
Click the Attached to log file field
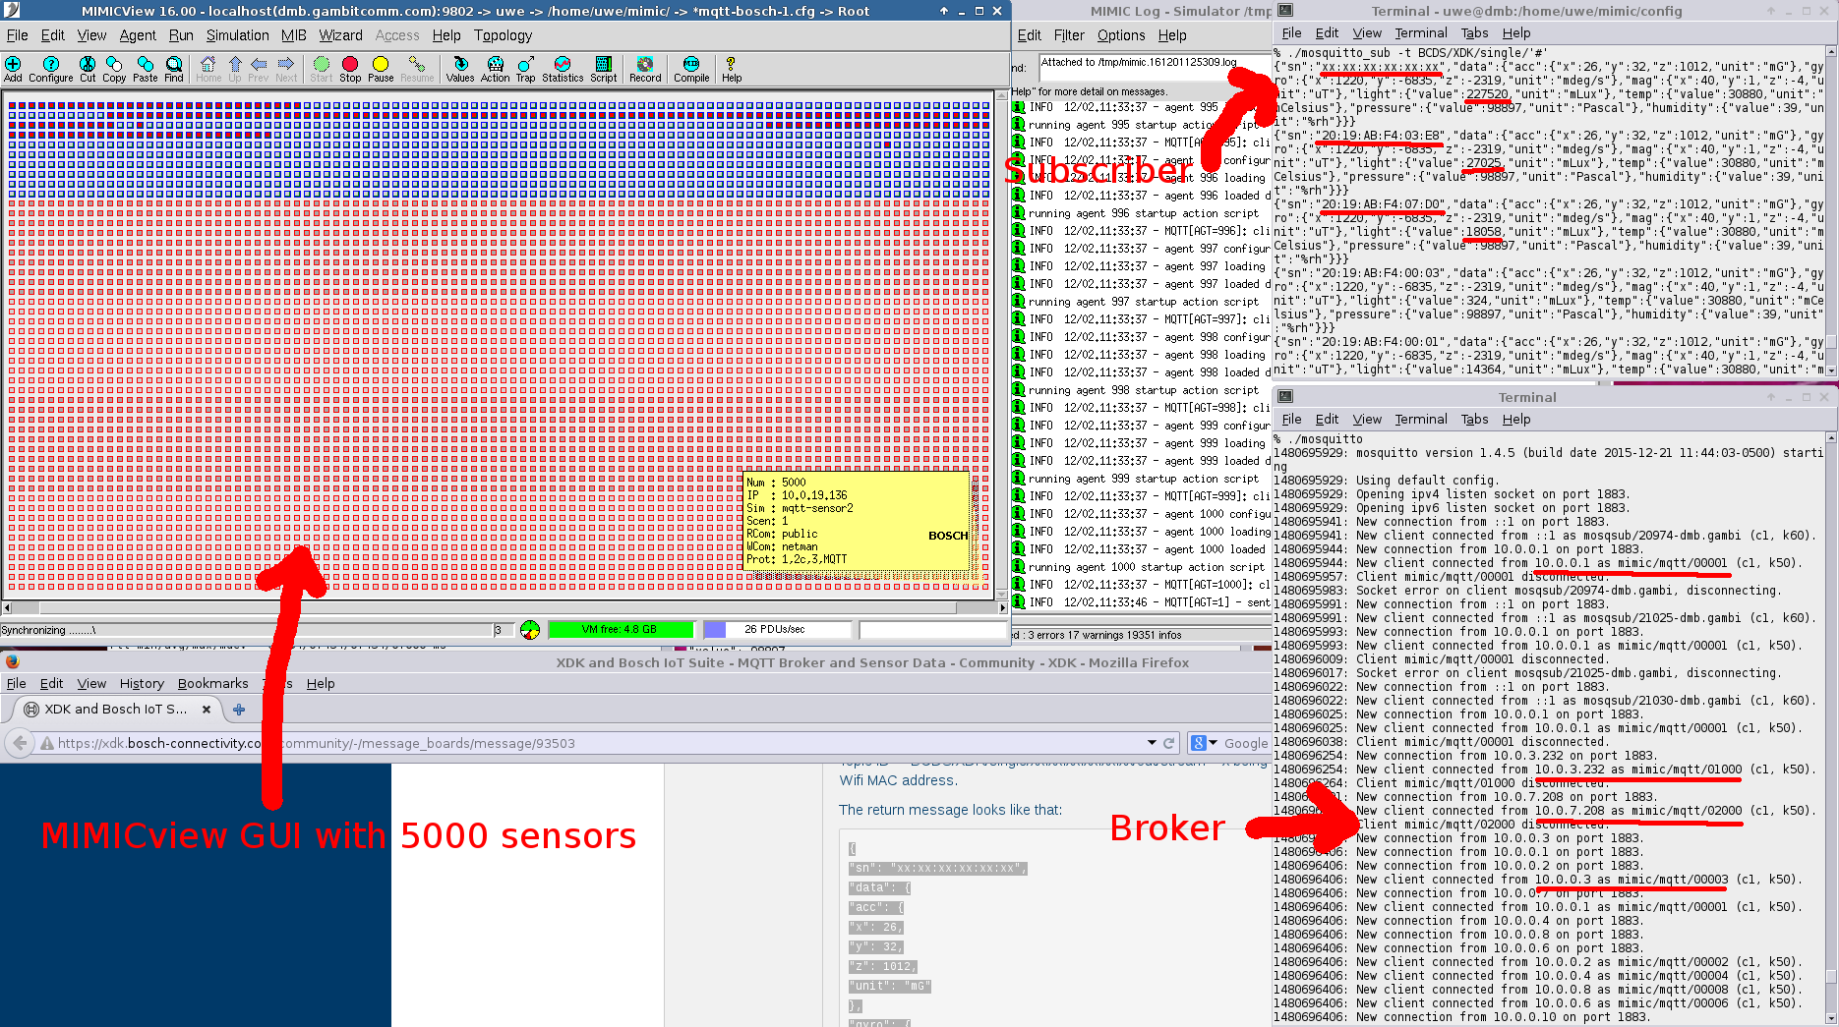1156,67
